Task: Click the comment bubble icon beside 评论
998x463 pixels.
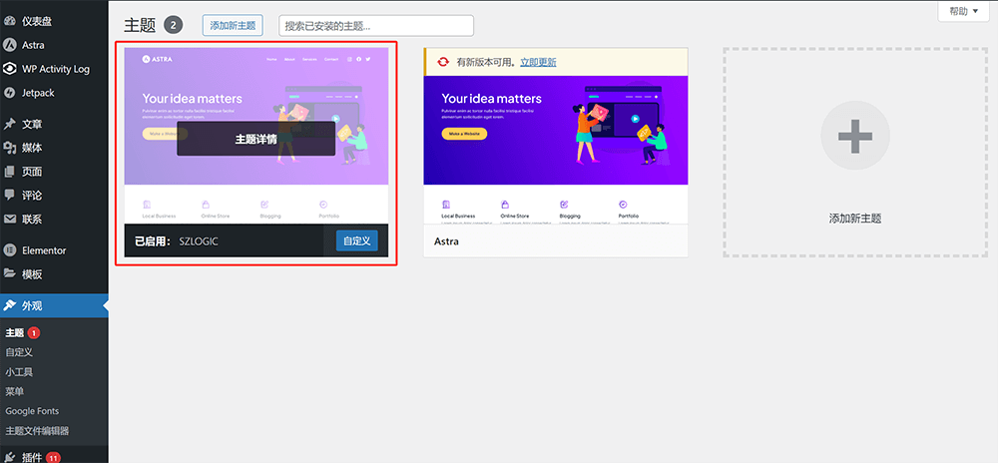Action: (x=10, y=196)
